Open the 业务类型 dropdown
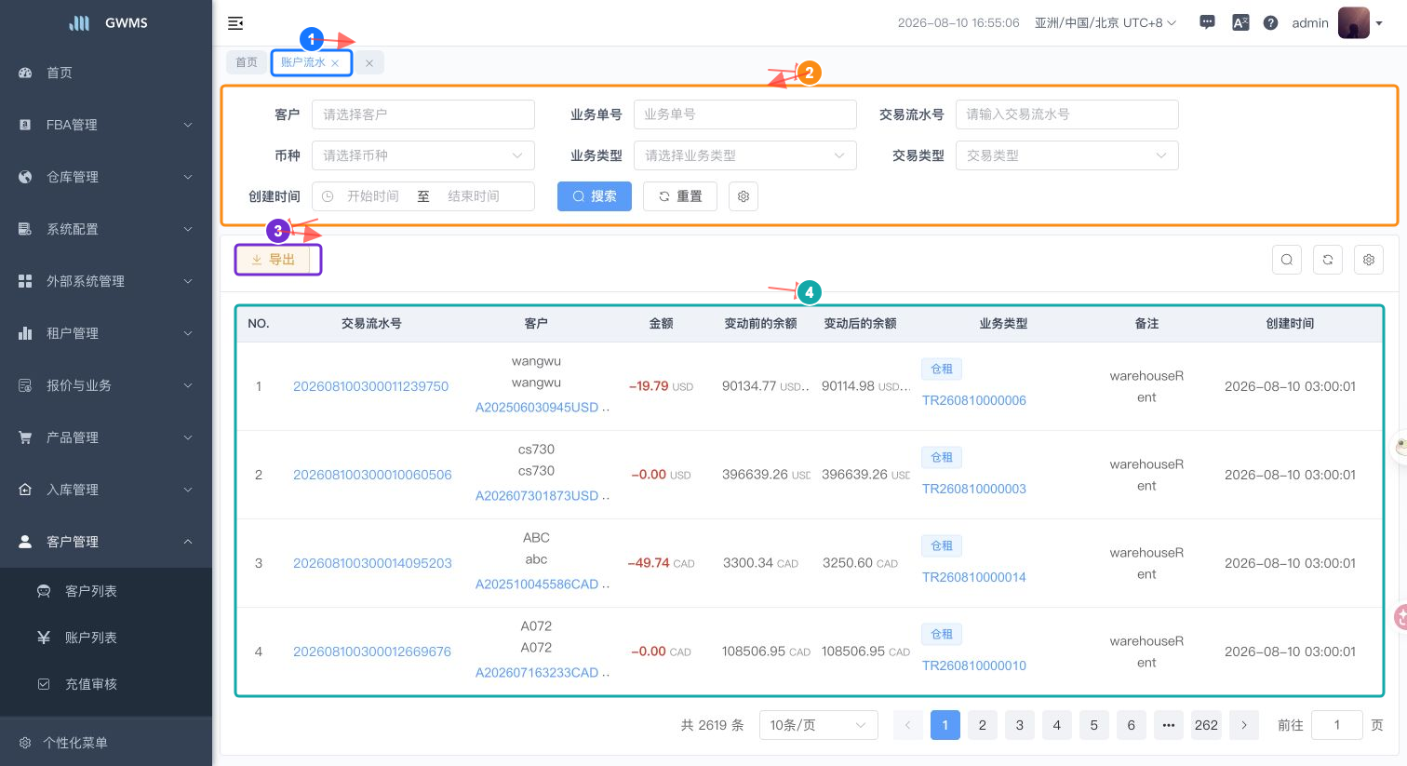The image size is (1407, 766). [745, 155]
